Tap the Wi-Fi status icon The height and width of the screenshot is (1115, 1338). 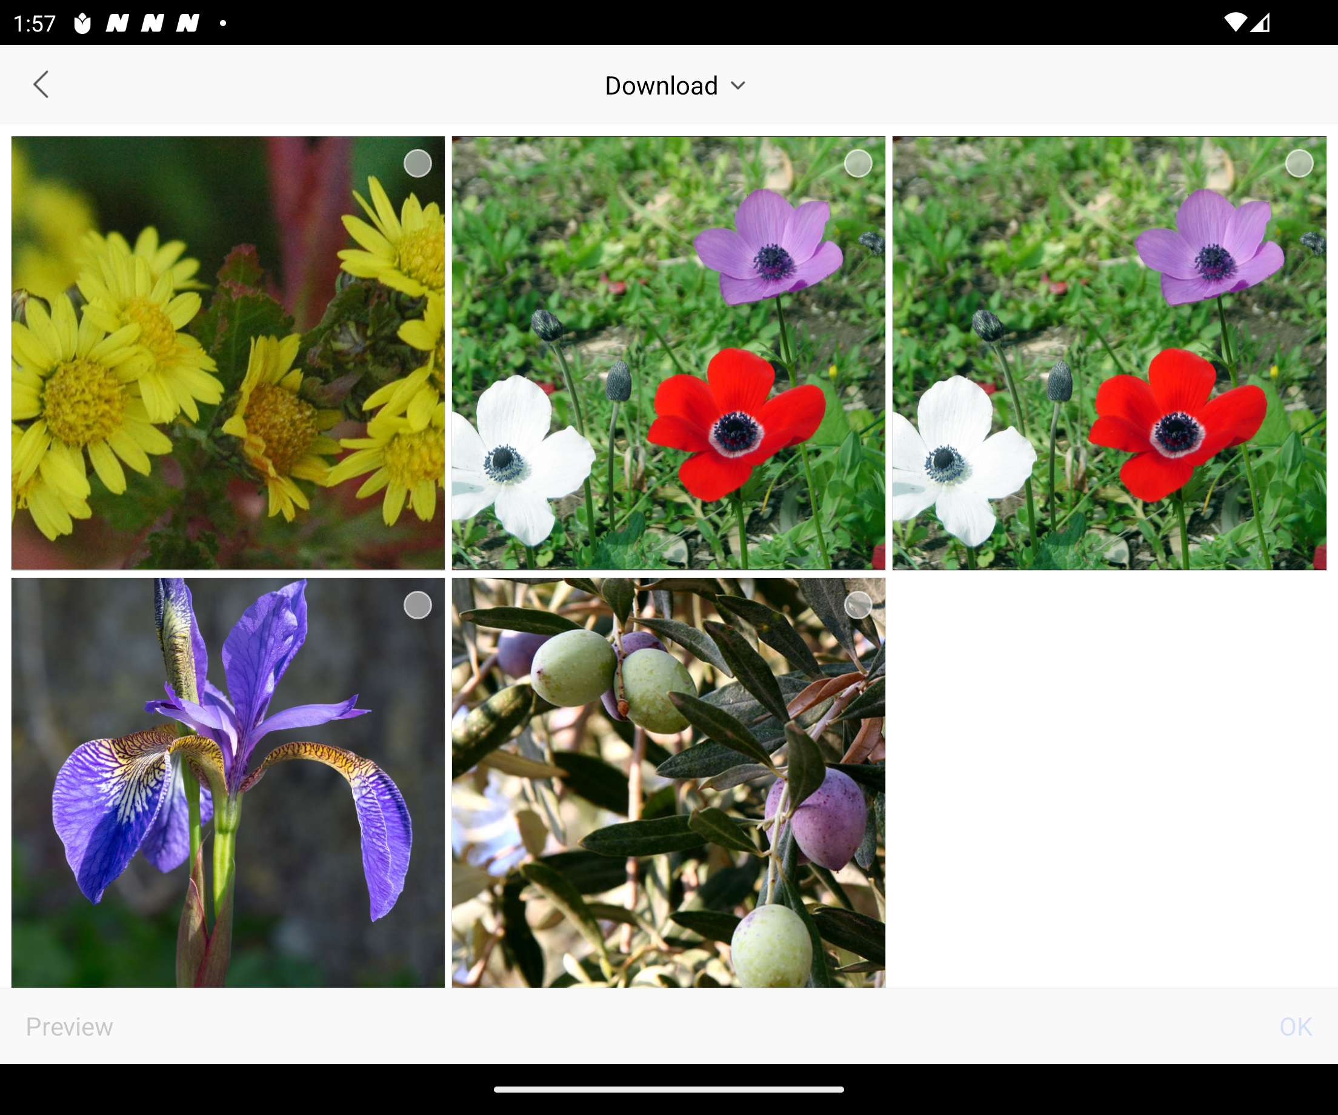(1235, 23)
